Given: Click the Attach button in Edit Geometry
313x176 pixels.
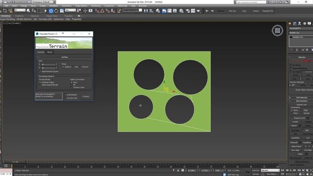Looking at the screenshot, I should pyautogui.click(x=294, y=126).
